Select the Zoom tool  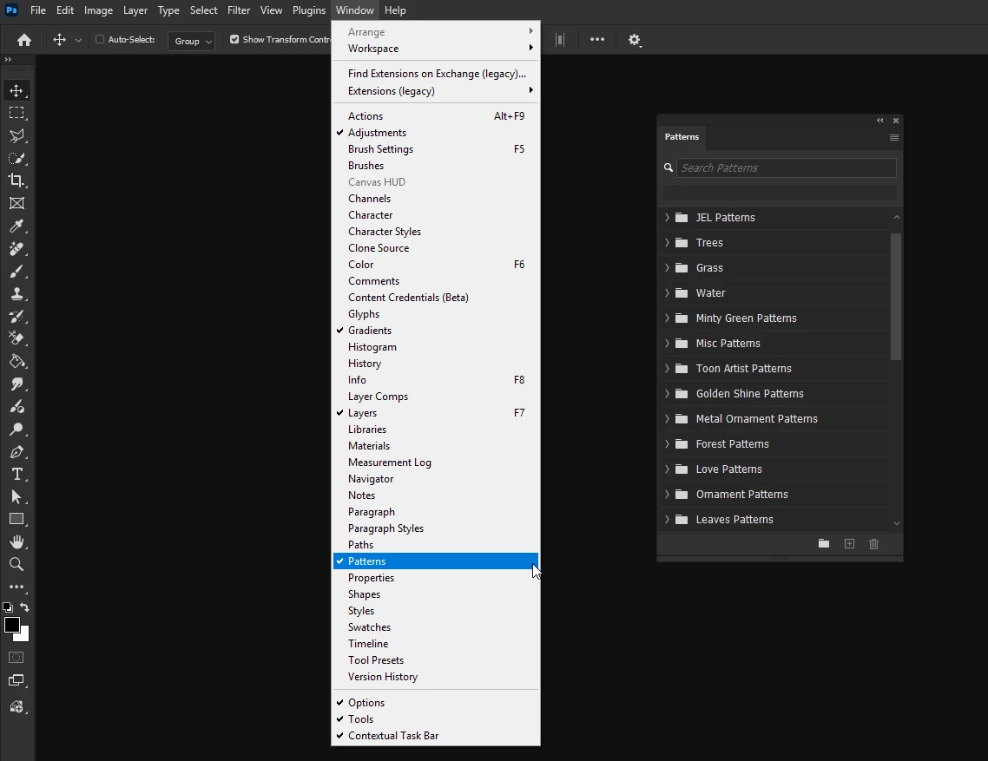[16, 564]
